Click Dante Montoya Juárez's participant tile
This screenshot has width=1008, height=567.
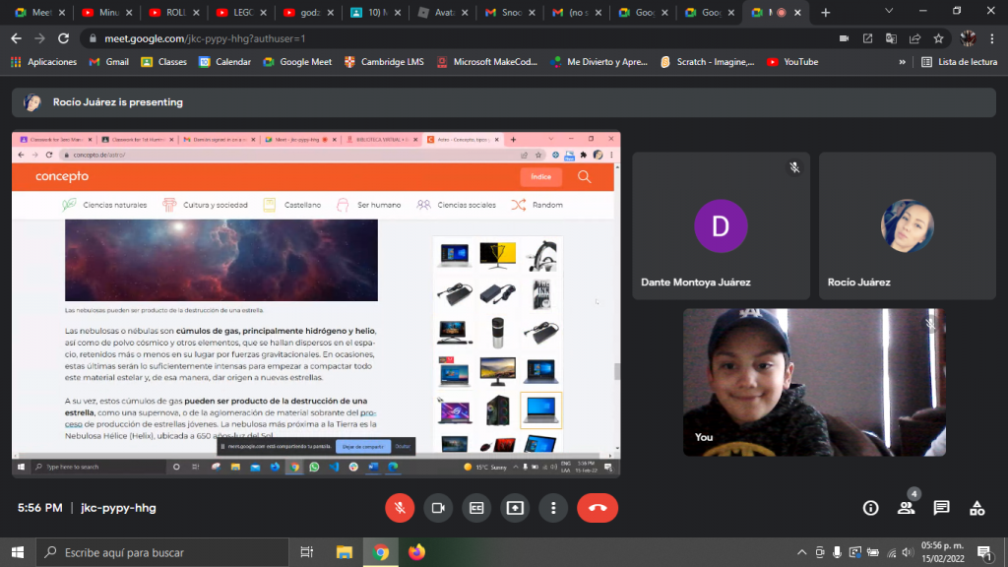tap(721, 226)
